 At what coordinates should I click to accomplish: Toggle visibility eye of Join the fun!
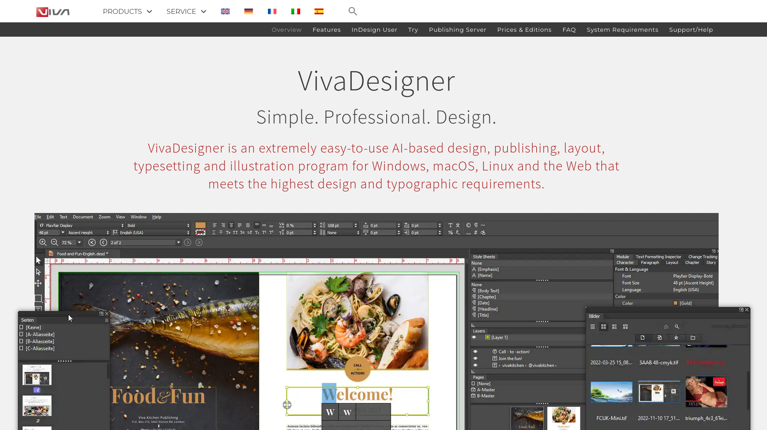(475, 358)
